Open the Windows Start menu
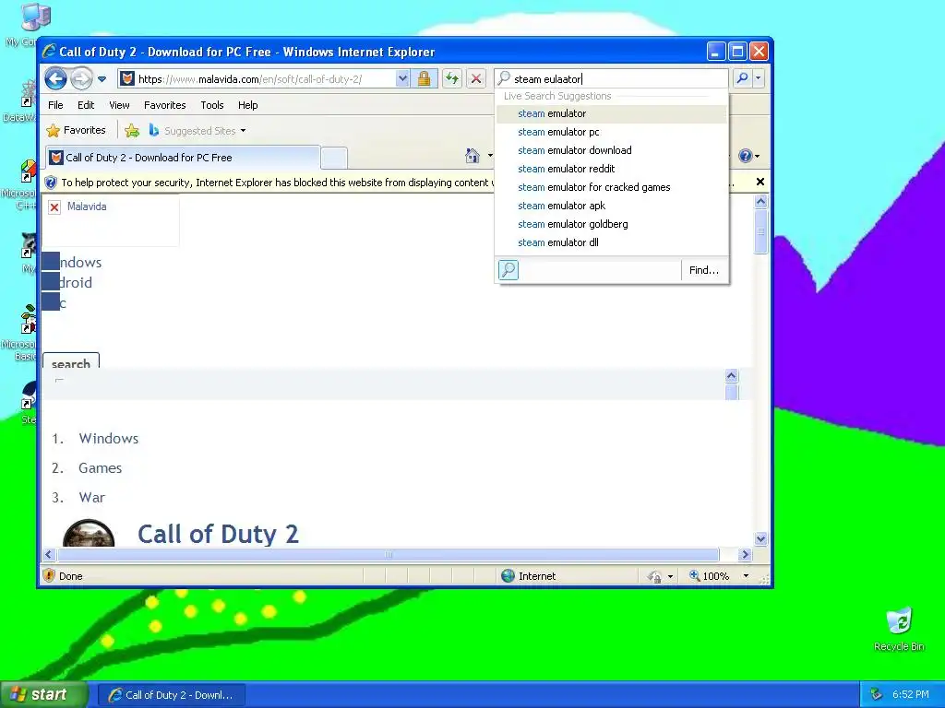Image resolution: width=945 pixels, height=708 pixels. [x=42, y=694]
